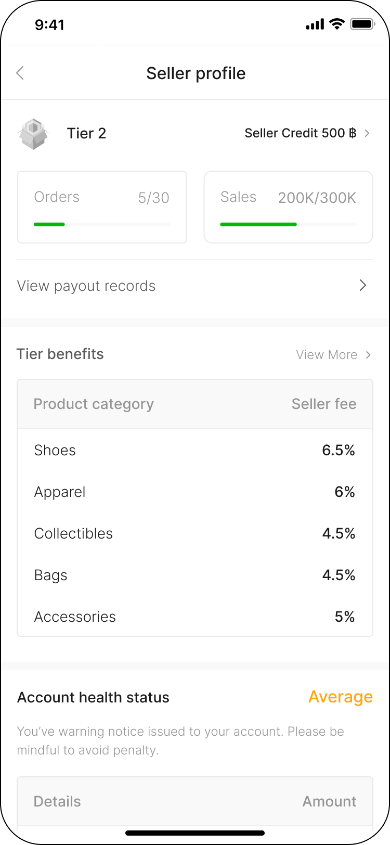Screen dimensions: 390x845
Task: Open View payout records
Action: pyautogui.click(x=86, y=286)
